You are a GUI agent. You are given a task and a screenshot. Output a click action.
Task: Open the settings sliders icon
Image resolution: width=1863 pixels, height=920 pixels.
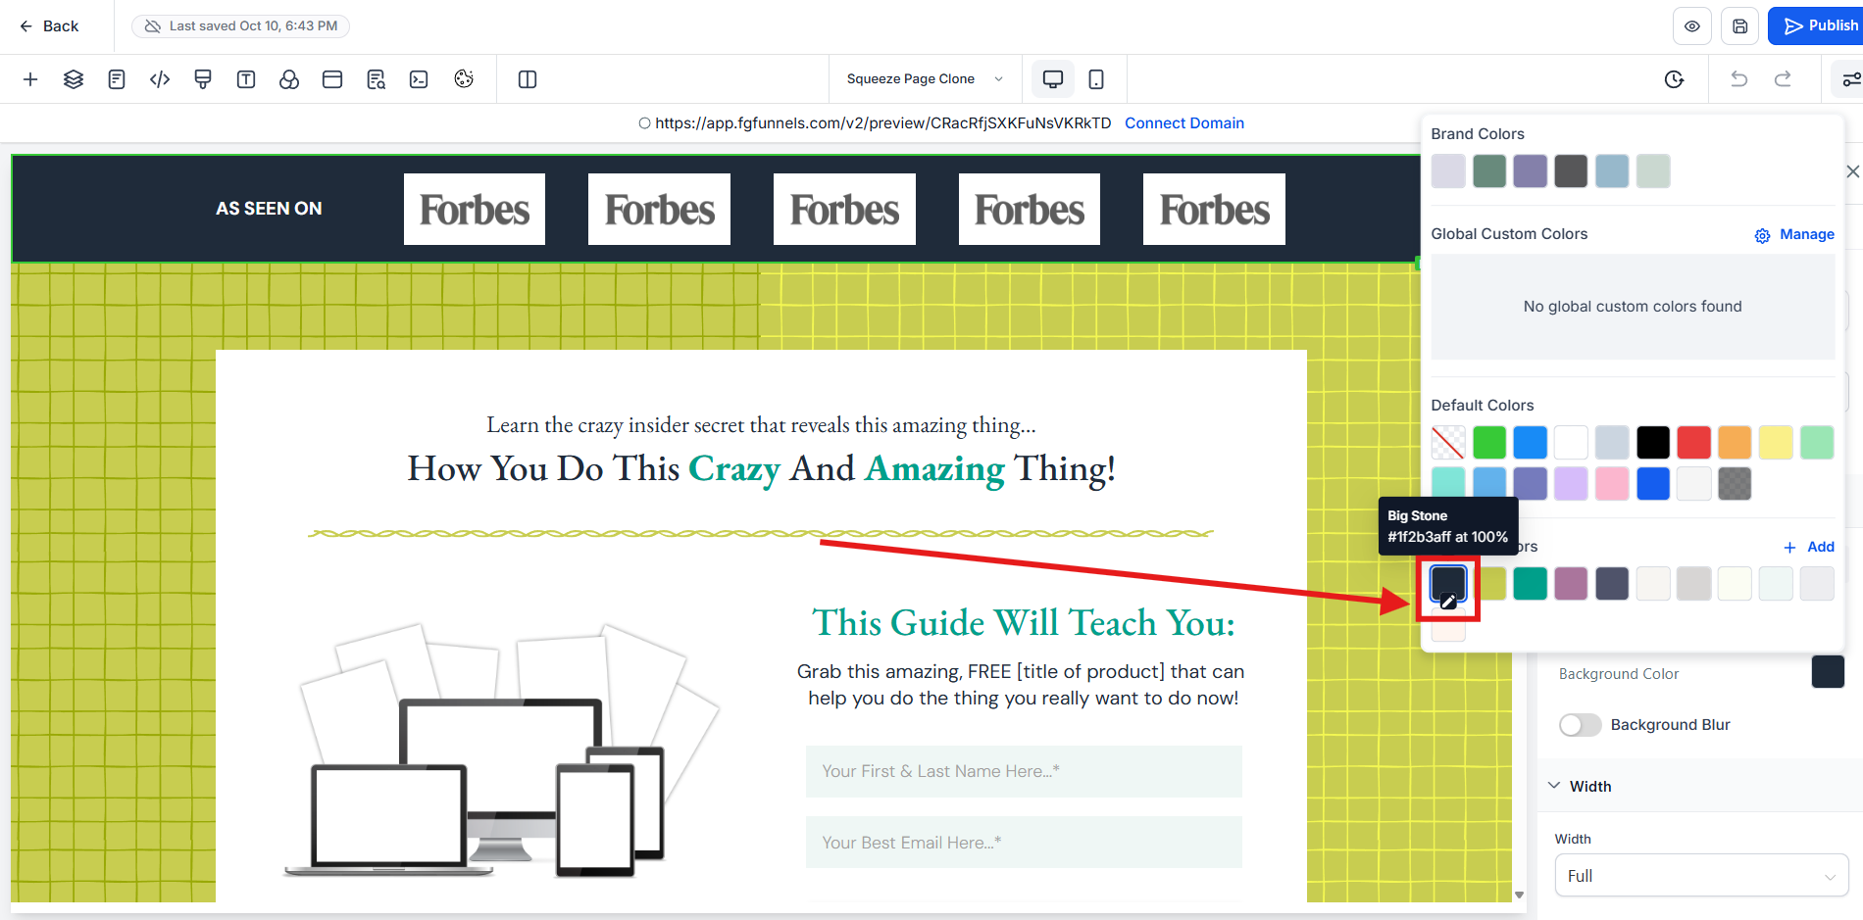(1849, 79)
